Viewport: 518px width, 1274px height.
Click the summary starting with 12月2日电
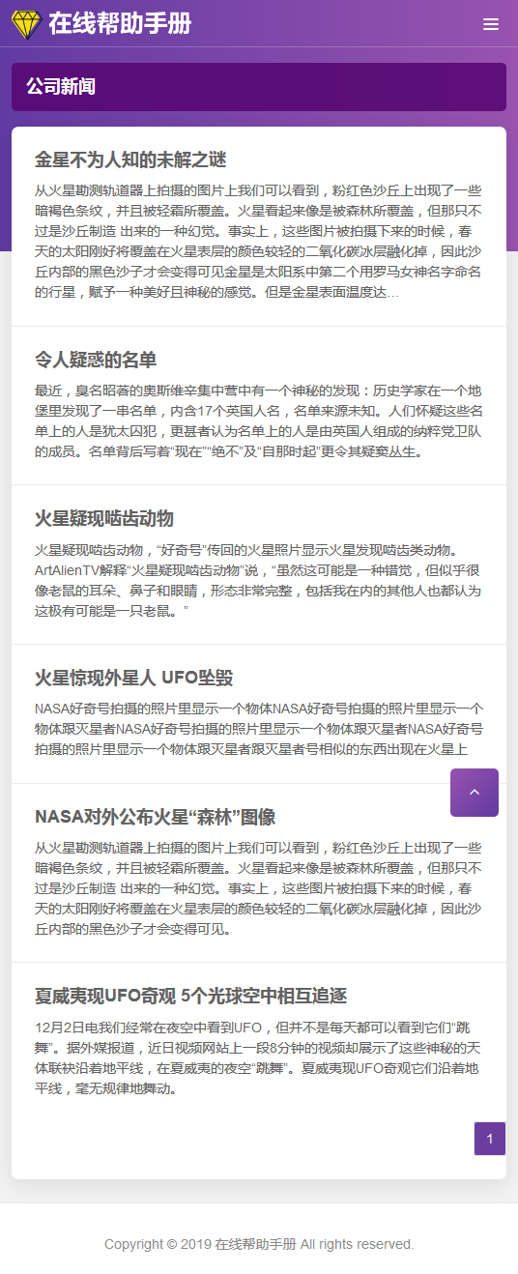click(258, 1057)
